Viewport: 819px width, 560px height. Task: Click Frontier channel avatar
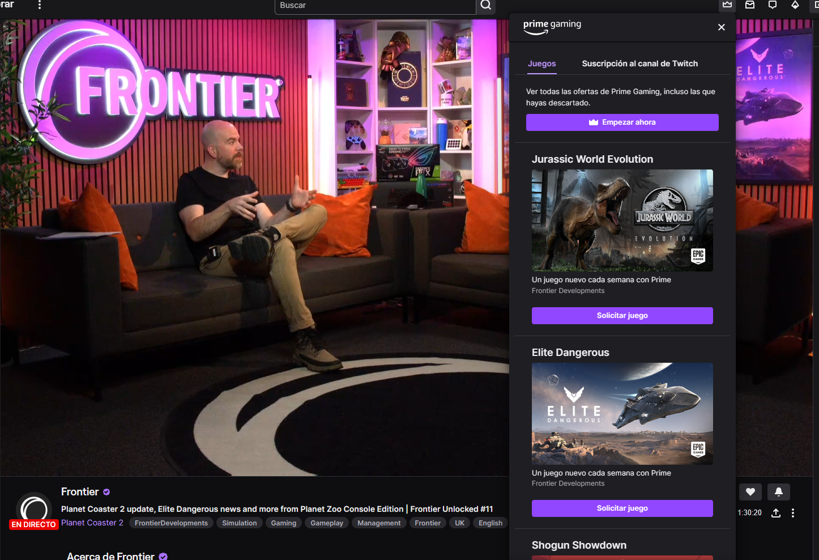coord(34,508)
